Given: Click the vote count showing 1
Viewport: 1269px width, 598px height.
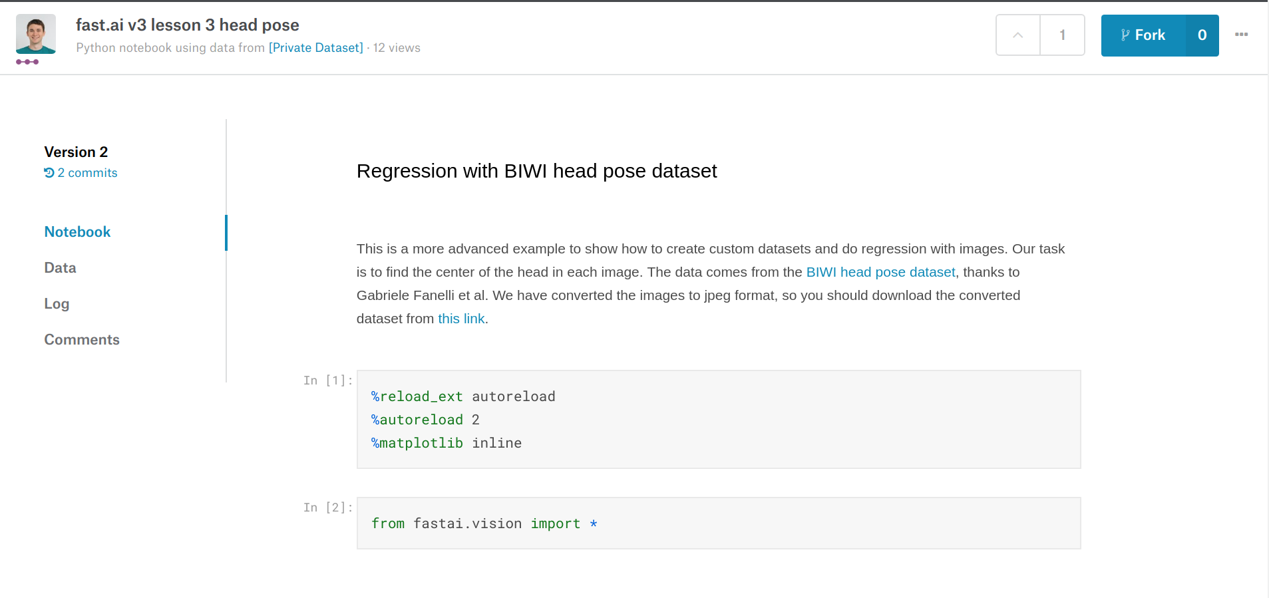Looking at the screenshot, I should coord(1062,35).
